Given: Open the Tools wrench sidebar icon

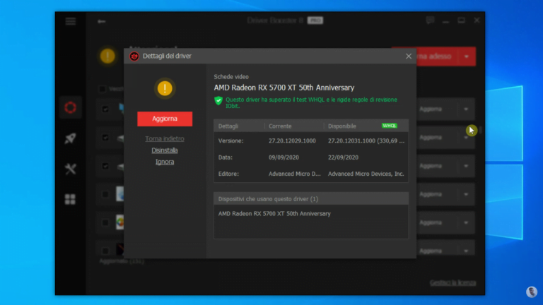Looking at the screenshot, I should pyautogui.click(x=70, y=169).
